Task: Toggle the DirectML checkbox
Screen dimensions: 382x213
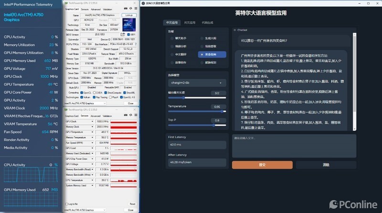Action: tap(125, 93)
